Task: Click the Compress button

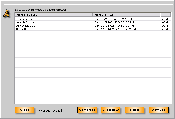Action: pos(87,110)
